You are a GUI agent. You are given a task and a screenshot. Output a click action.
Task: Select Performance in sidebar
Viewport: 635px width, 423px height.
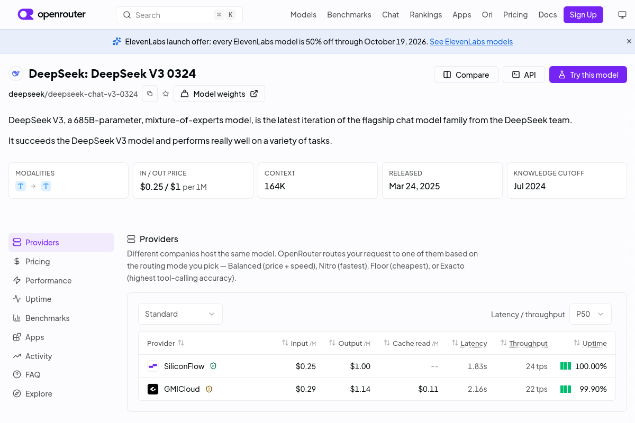coord(61,280)
